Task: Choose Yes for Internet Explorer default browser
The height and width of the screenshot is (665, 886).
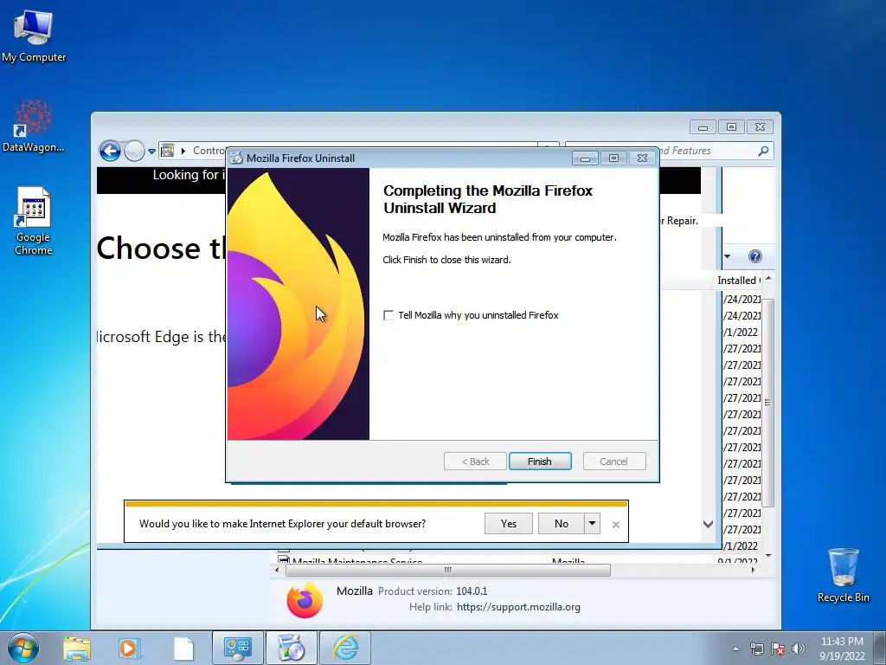Action: tap(509, 524)
